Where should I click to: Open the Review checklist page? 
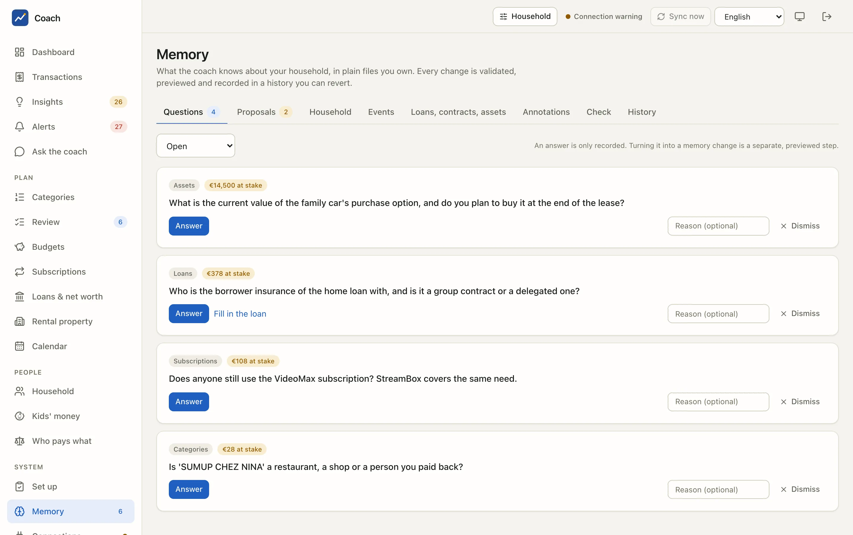[70, 222]
